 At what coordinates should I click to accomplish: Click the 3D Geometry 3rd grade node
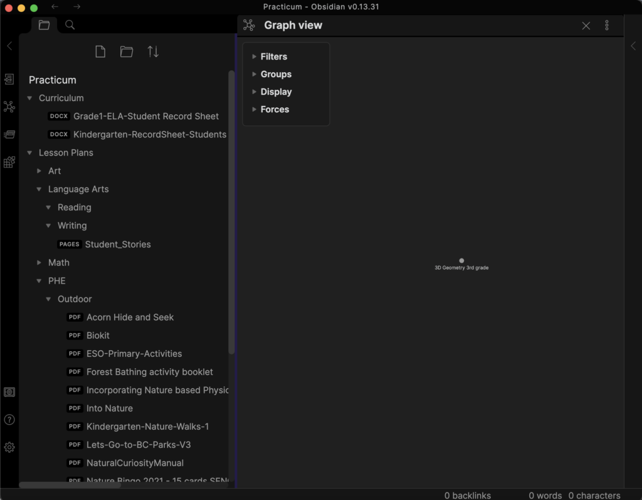[461, 260]
